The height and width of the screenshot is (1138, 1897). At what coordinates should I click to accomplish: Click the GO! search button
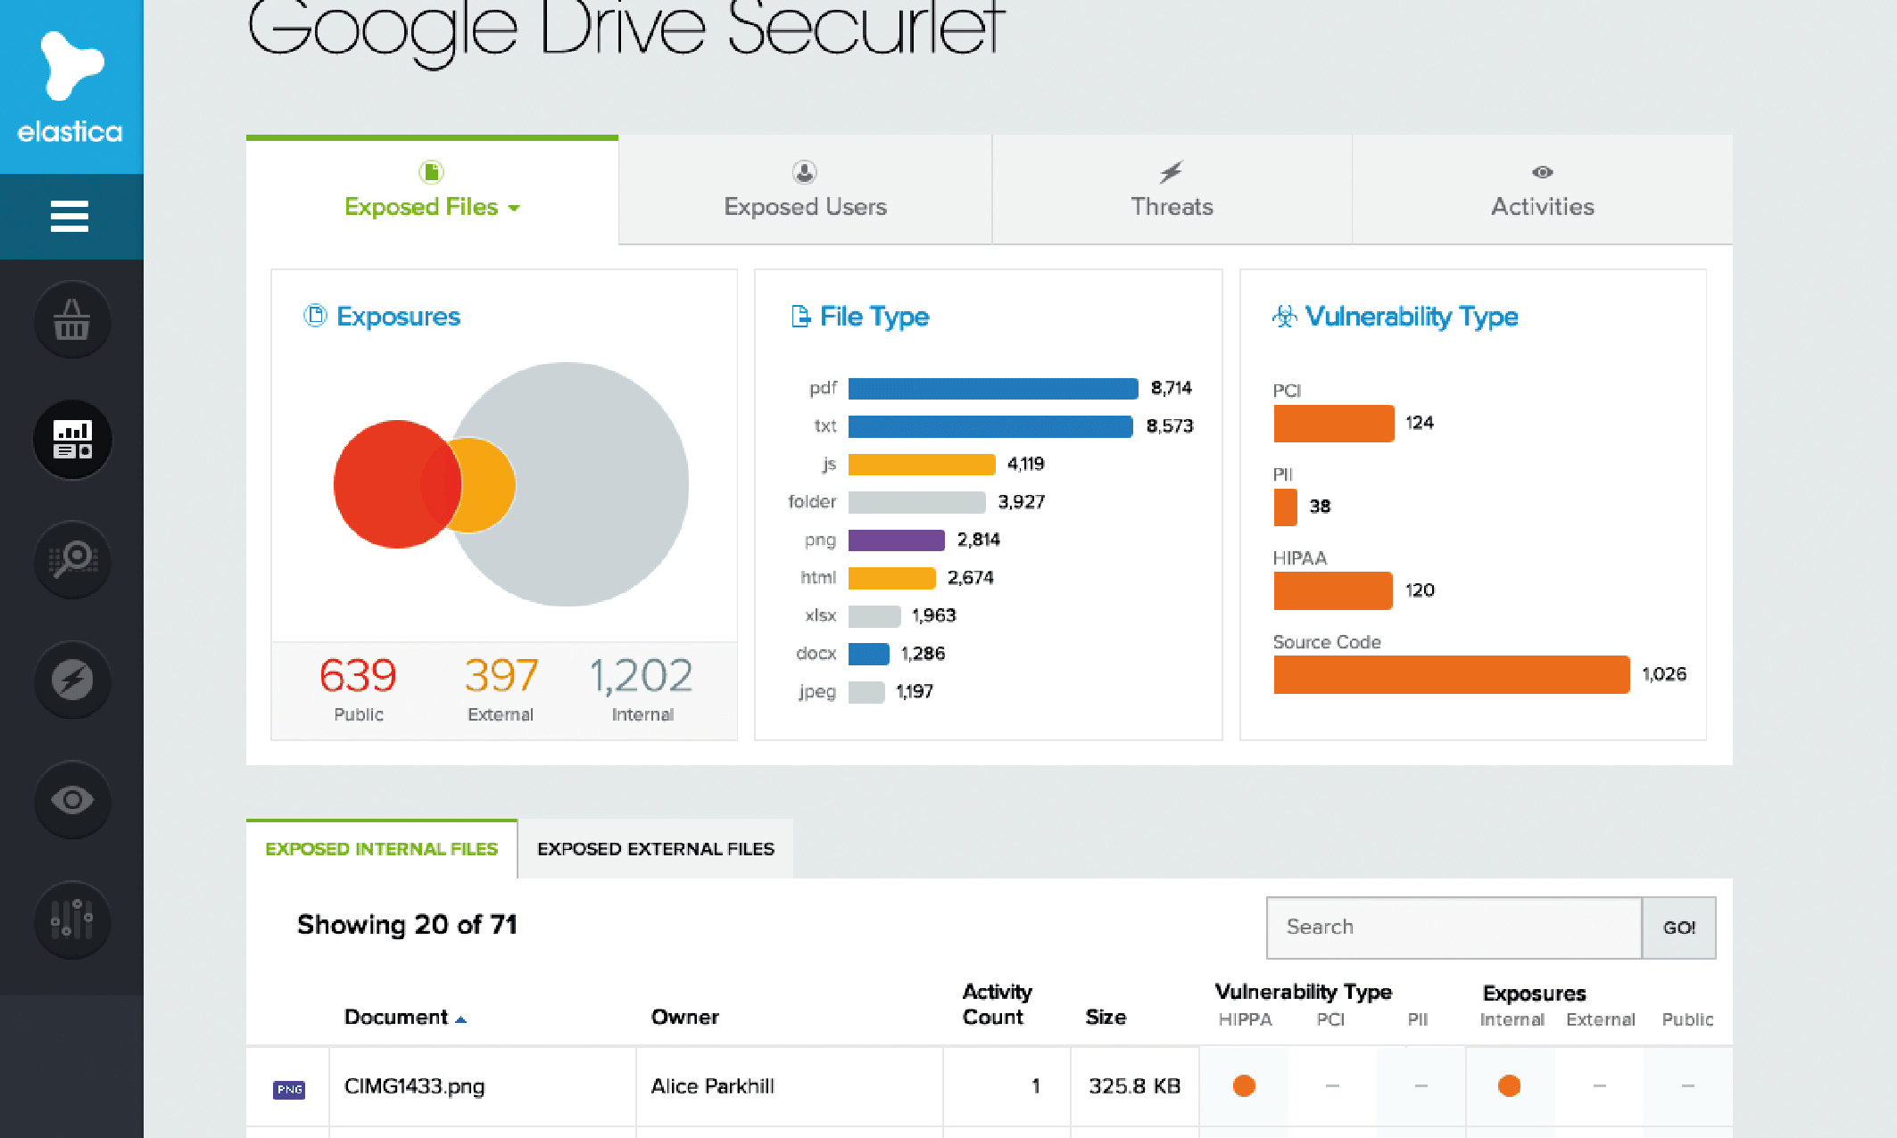tap(1679, 928)
